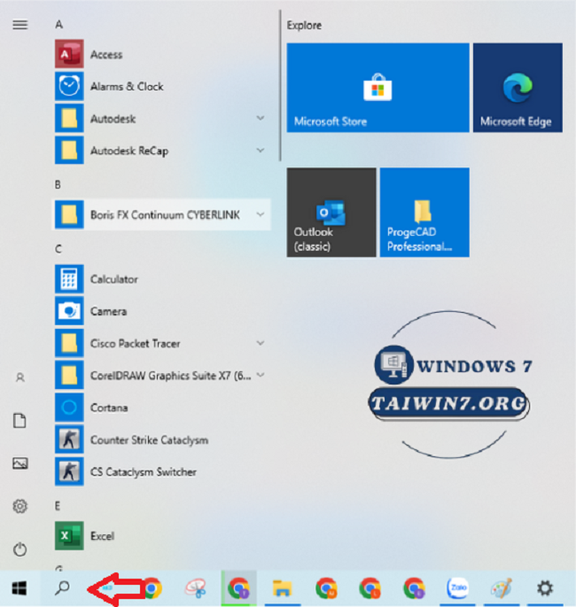Expand the Autodesk ReCap folder chevron

[x=261, y=150]
